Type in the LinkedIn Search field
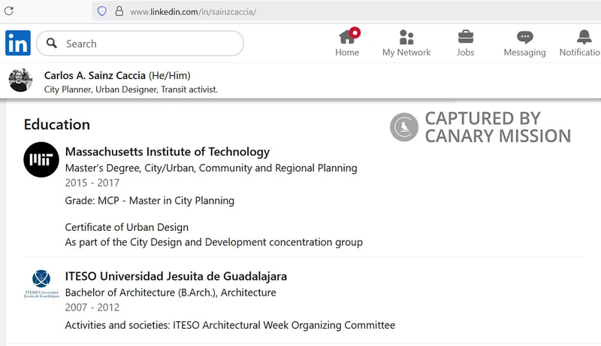 tap(150, 44)
